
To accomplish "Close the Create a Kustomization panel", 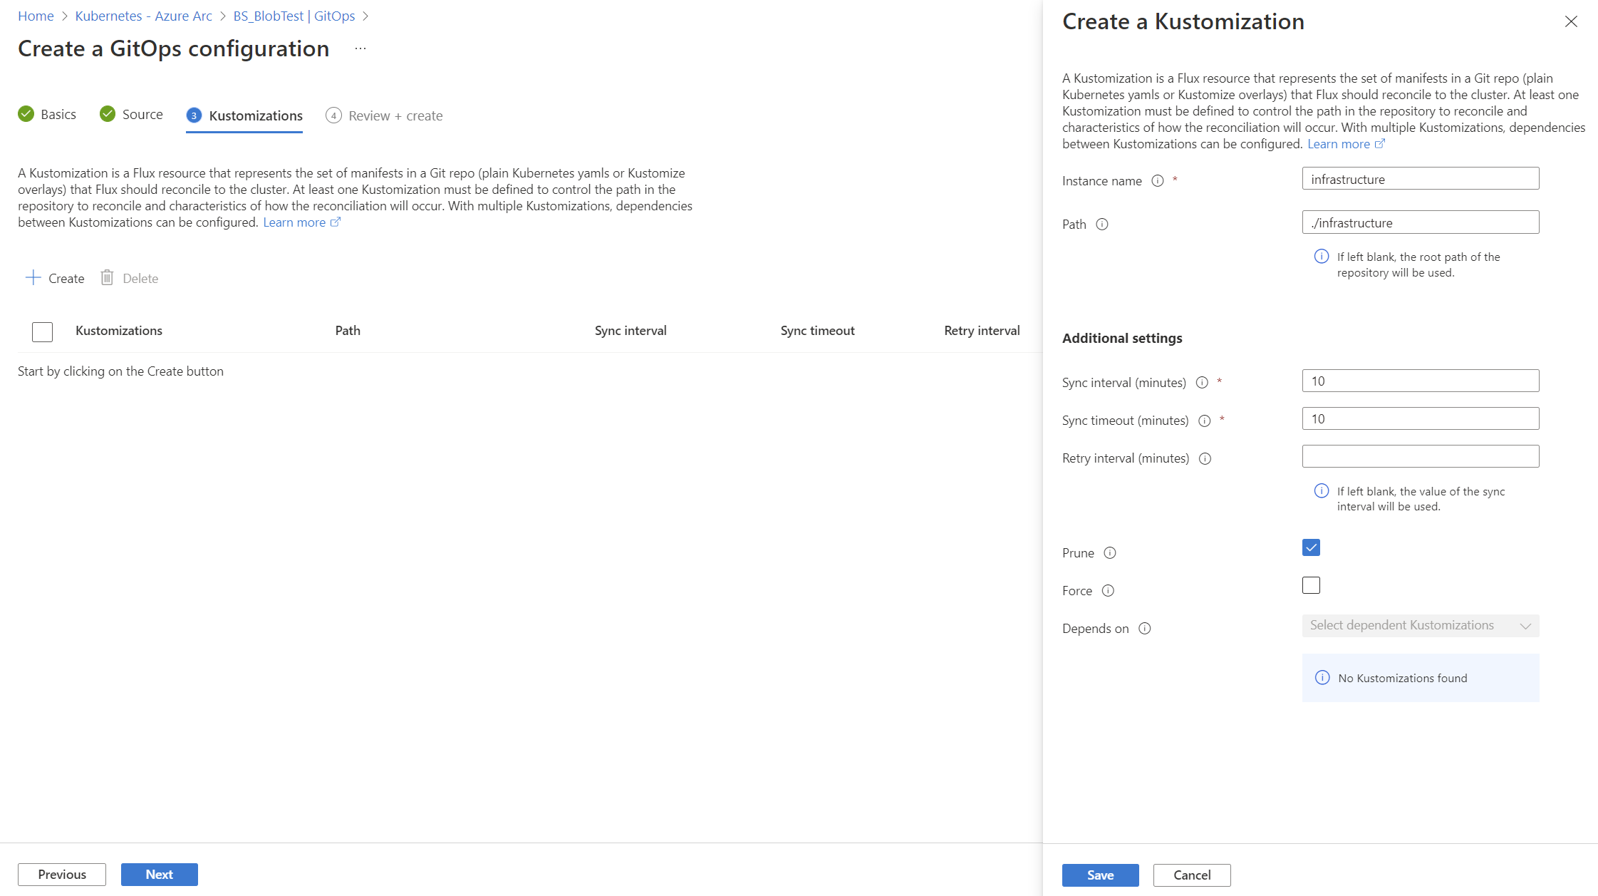I will coord(1571,21).
